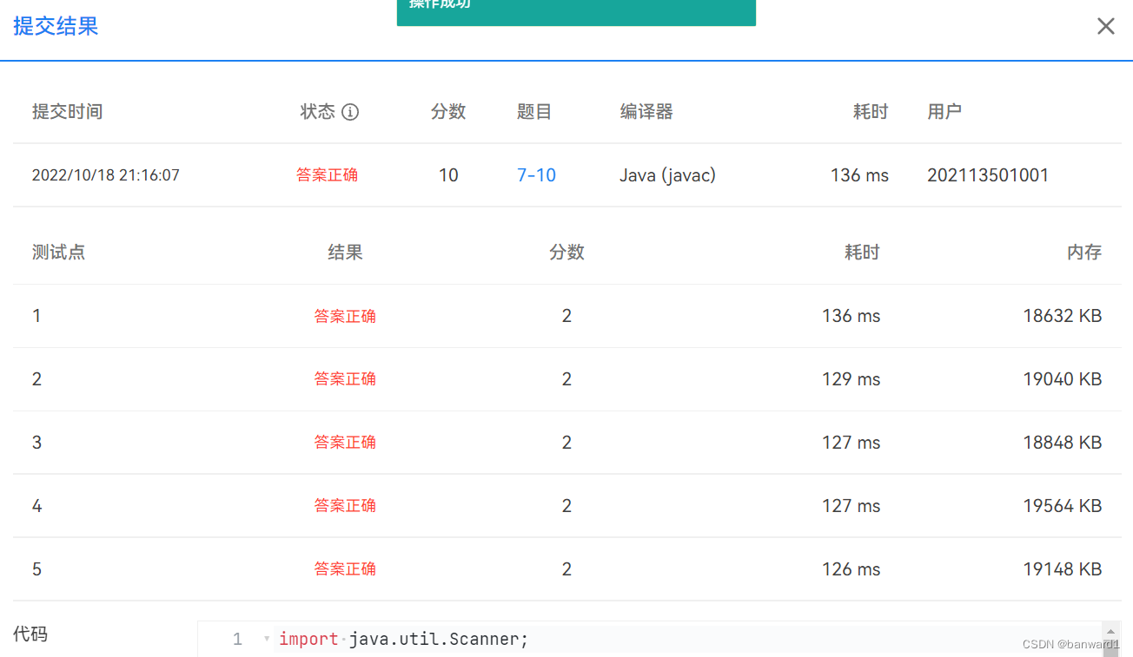
Task: Click the user ID 202113501001
Action: point(988,174)
